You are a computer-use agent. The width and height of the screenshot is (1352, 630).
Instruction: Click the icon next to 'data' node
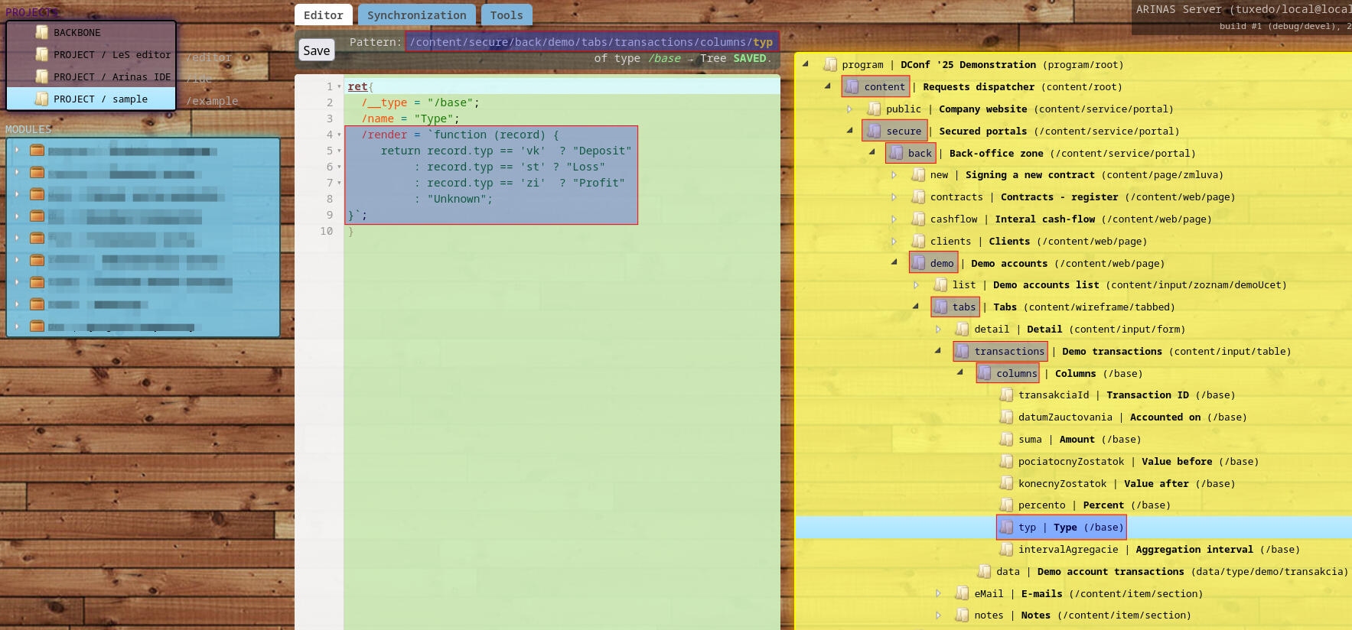point(984,571)
